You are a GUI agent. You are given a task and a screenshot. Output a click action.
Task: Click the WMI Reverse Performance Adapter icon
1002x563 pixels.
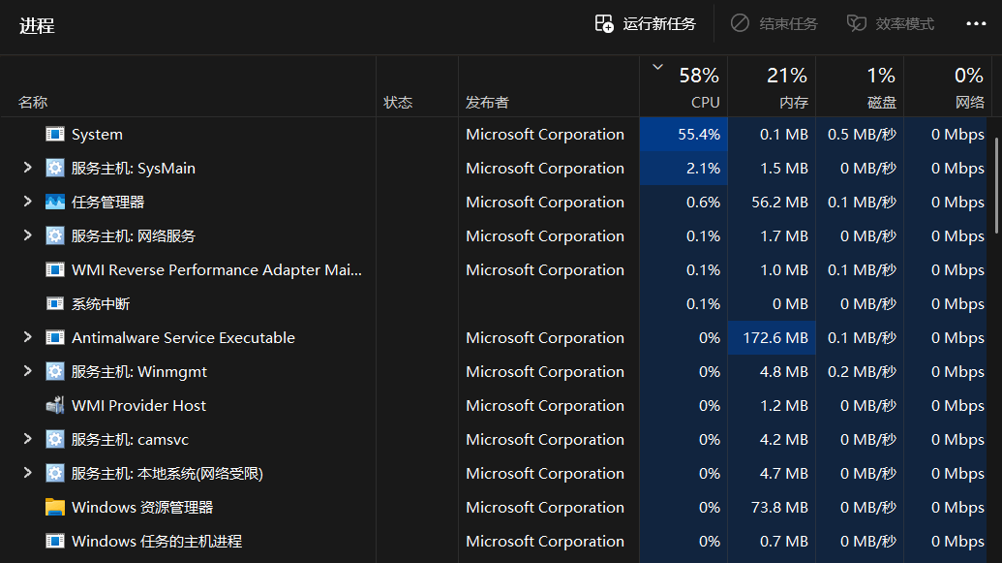[x=55, y=270]
